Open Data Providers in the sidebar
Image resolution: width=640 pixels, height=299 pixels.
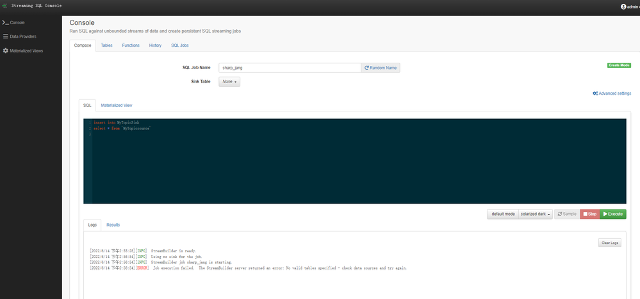(x=20, y=36)
